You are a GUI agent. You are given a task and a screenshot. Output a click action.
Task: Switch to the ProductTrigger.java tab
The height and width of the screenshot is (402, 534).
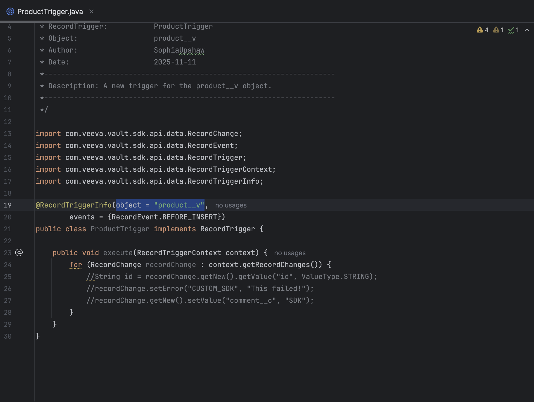(x=50, y=12)
